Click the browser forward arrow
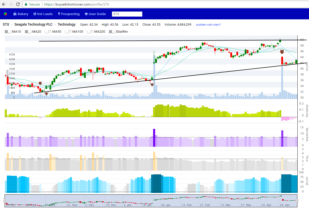This screenshot has height=208, width=309. pyautogui.click(x=11, y=4)
